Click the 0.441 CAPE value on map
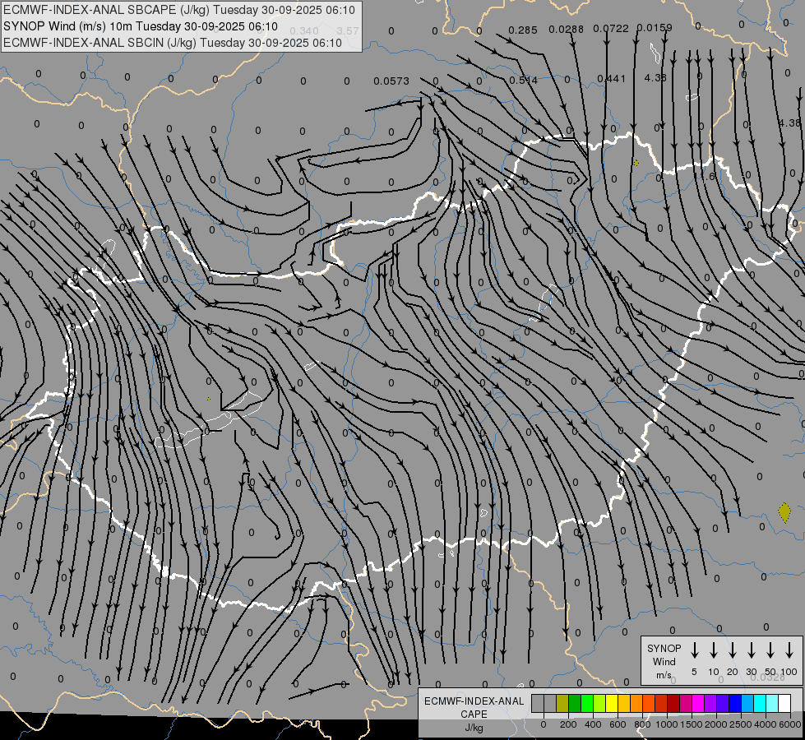Image resolution: width=805 pixels, height=740 pixels. 611,79
